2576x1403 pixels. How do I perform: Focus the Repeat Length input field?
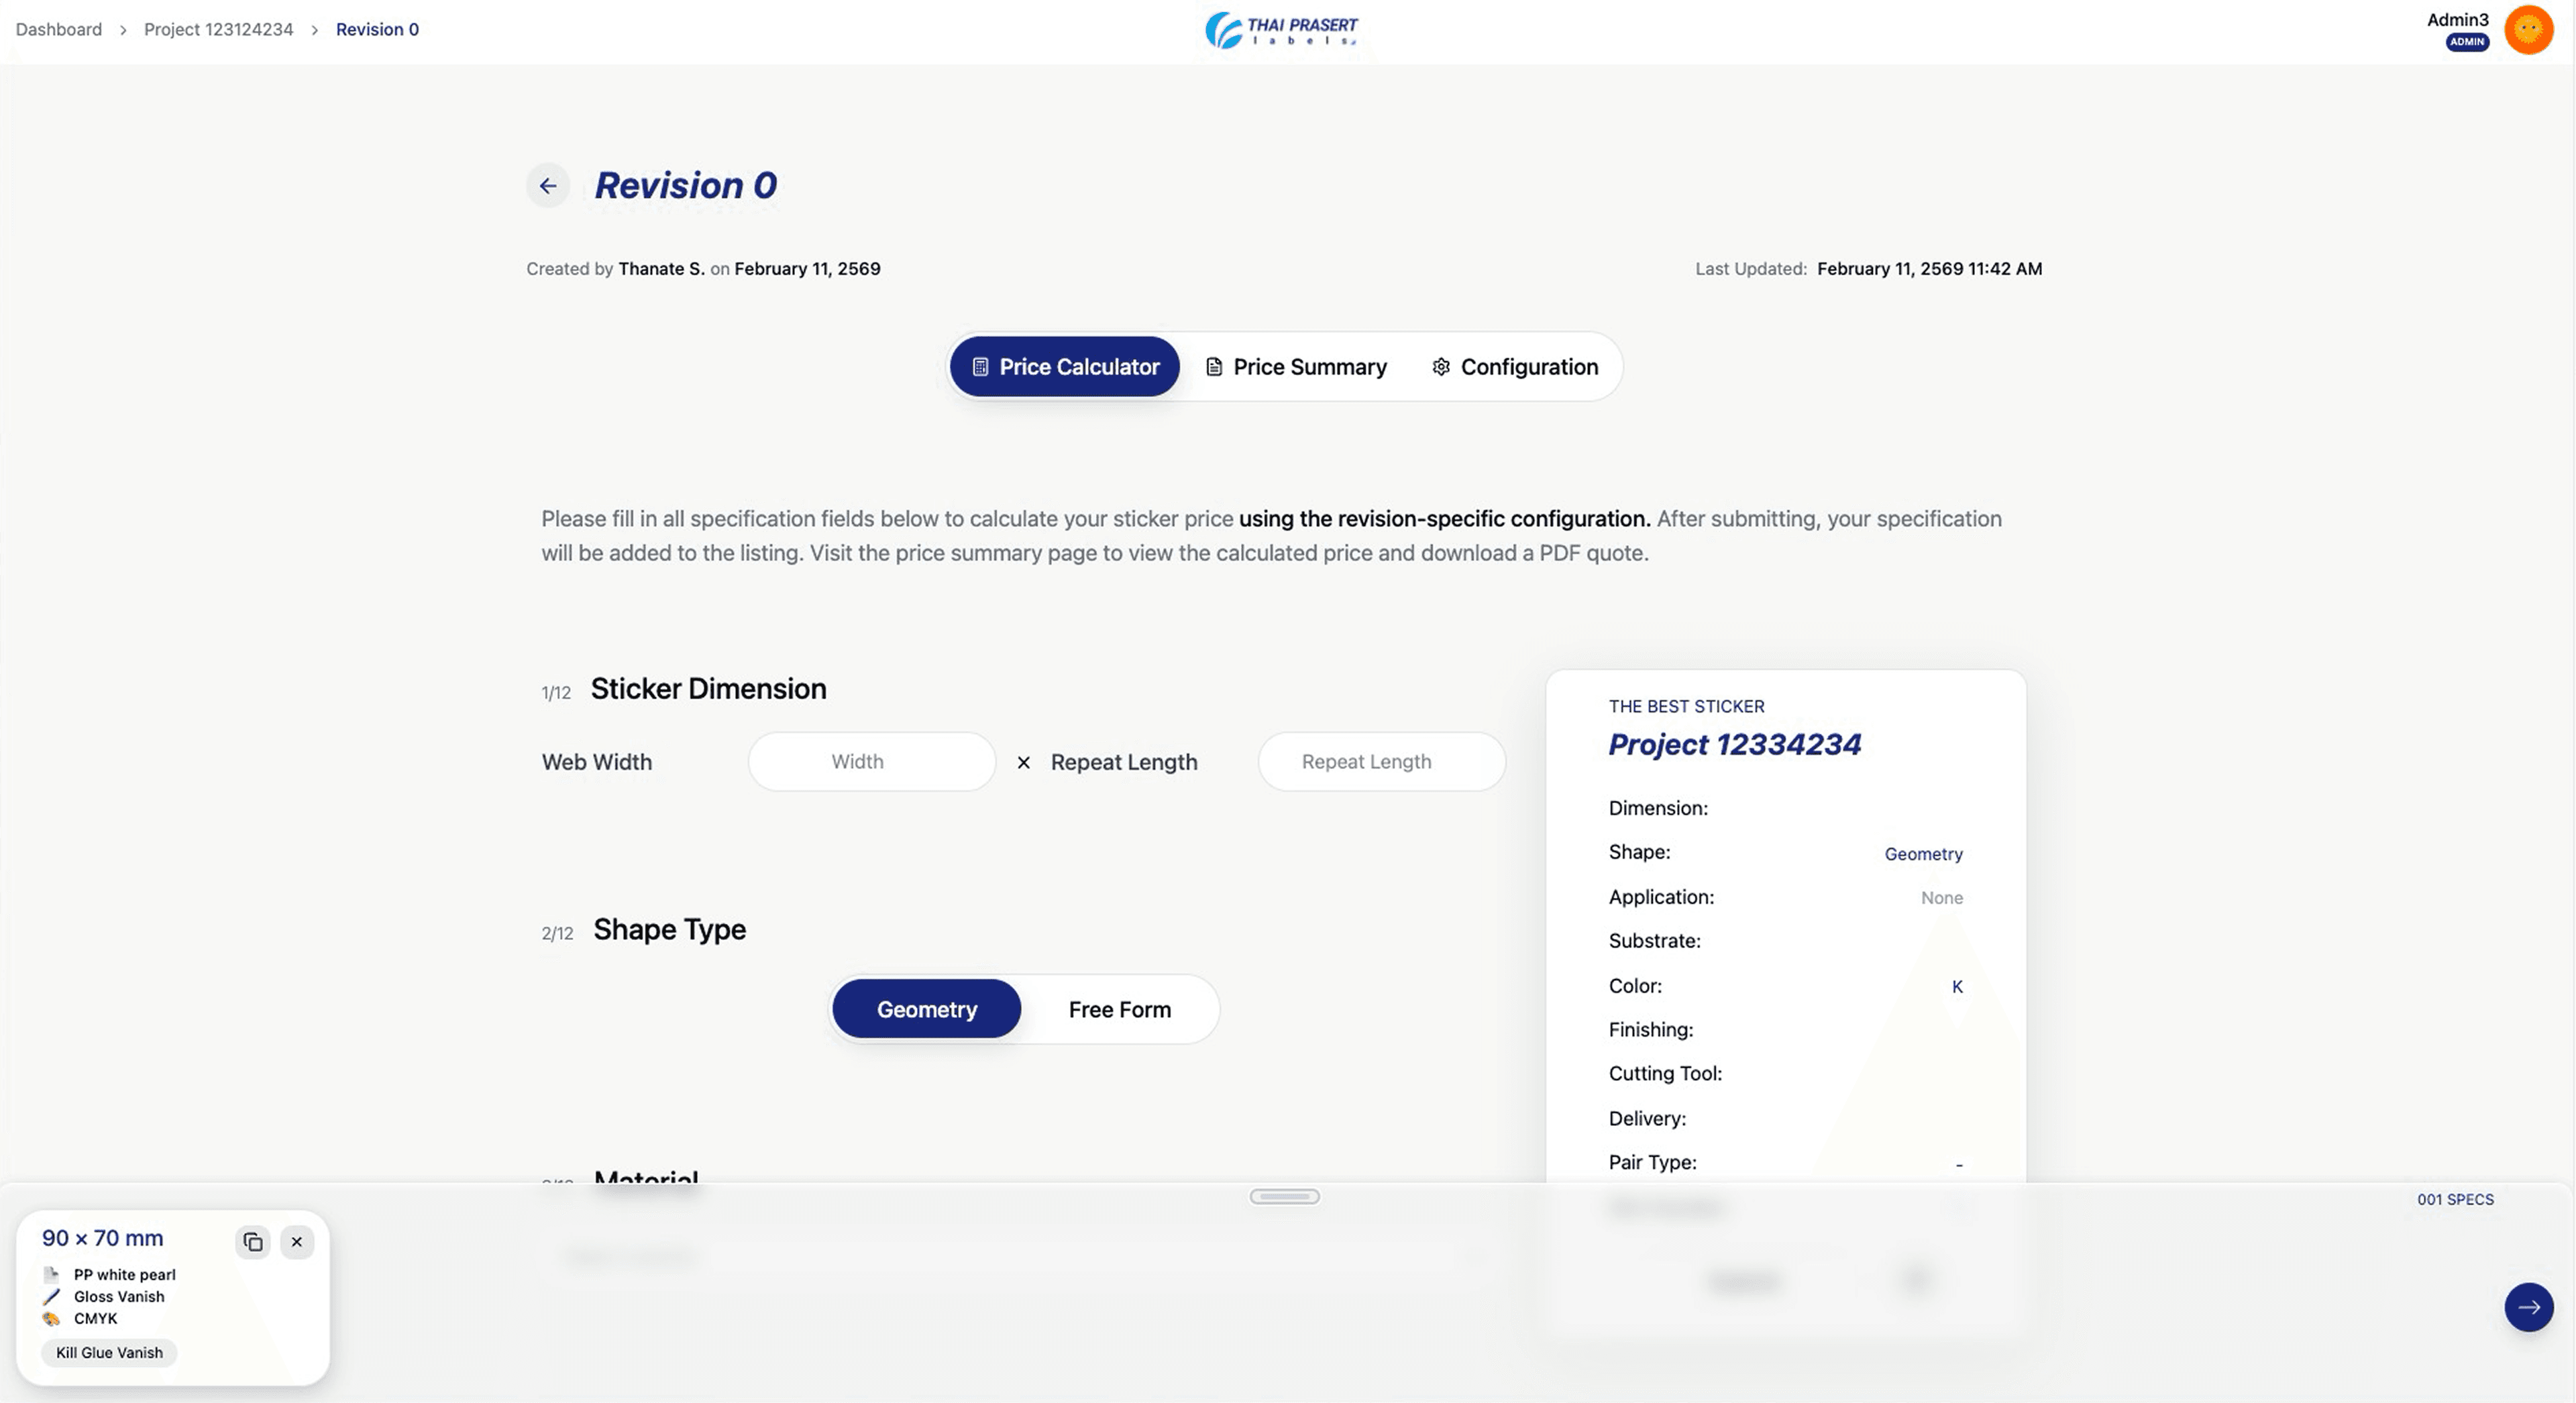[1381, 762]
